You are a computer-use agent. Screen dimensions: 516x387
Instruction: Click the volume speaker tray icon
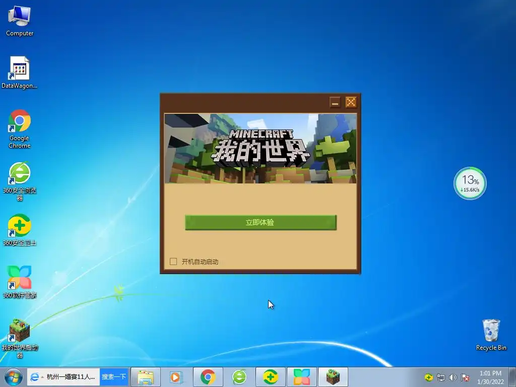click(x=453, y=377)
